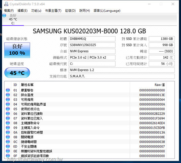Select the C: disk tab with 45 °C
The image size is (181, 163).
[13, 19]
